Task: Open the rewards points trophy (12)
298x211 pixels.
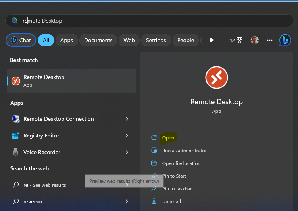Action: [x=236, y=40]
